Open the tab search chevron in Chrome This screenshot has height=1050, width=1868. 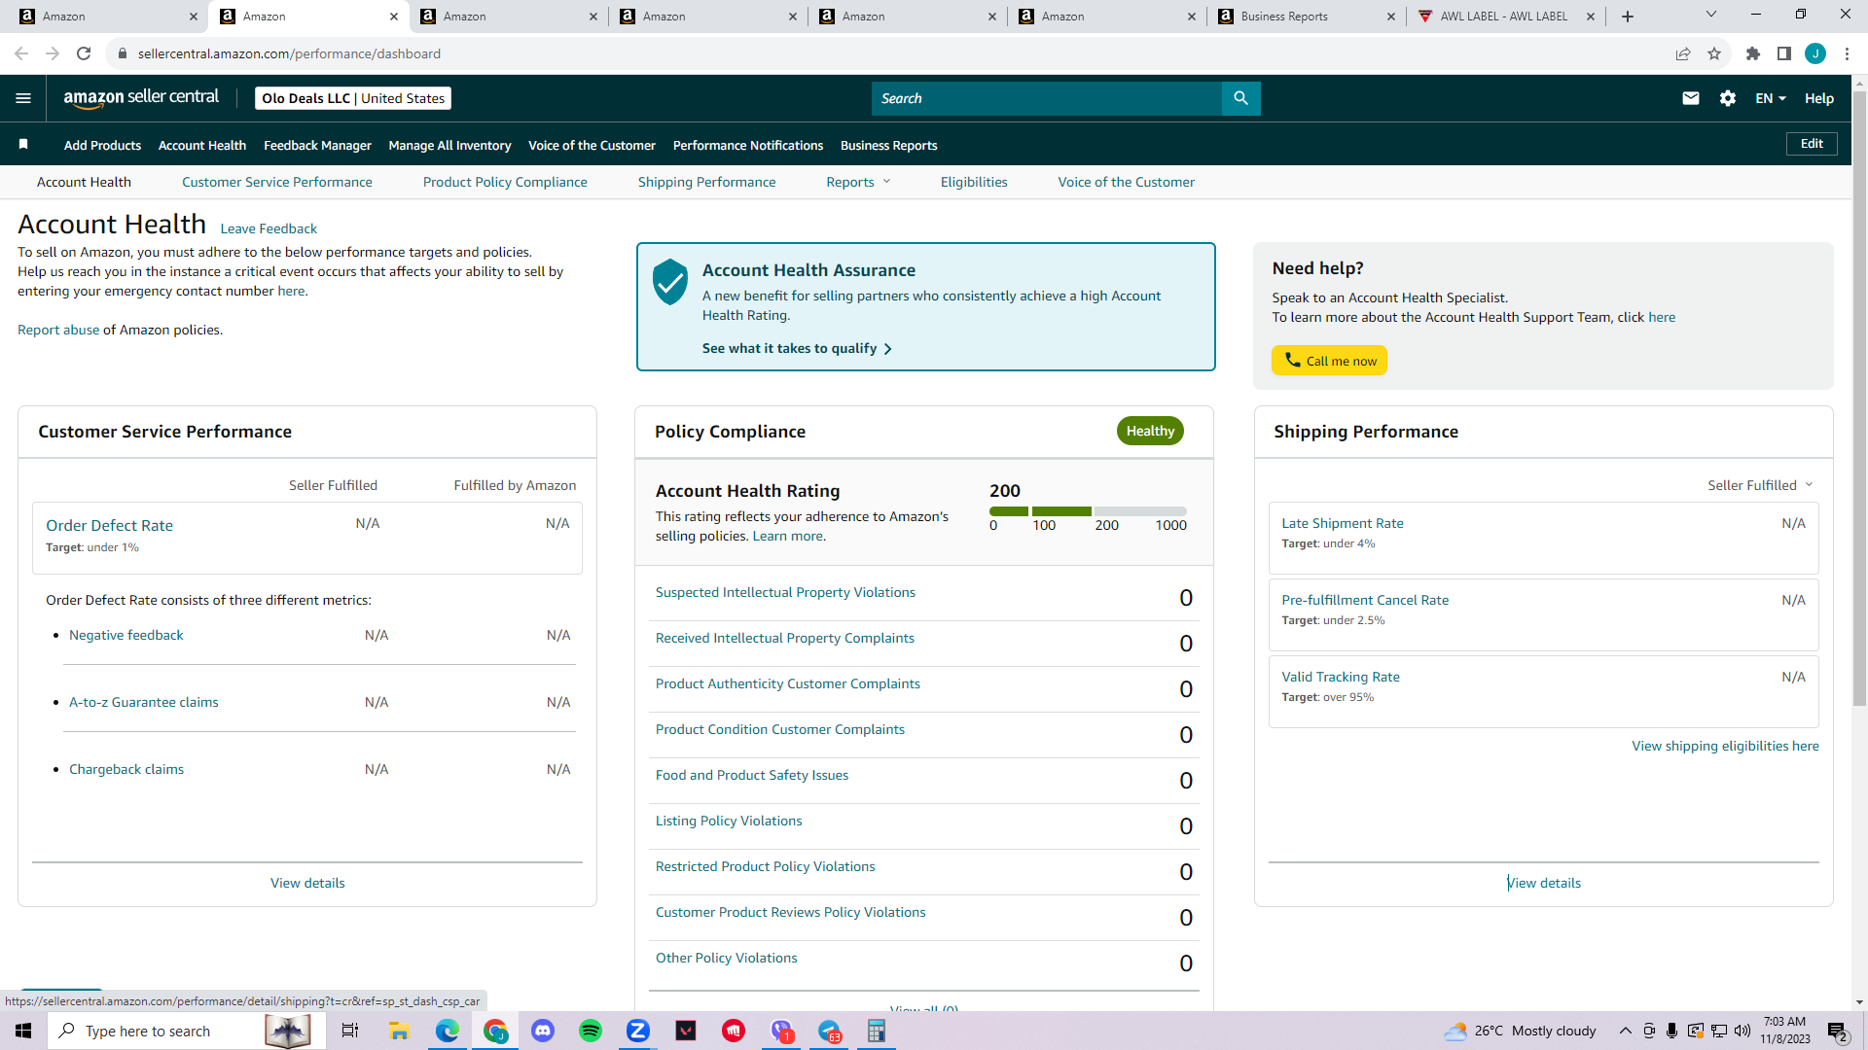pyautogui.click(x=1711, y=15)
